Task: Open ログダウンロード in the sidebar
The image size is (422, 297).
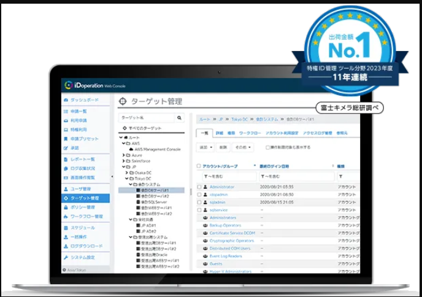Action: pos(84,245)
